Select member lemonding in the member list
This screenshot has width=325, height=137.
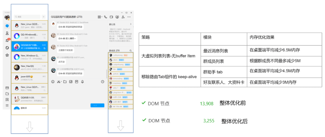click(121, 79)
